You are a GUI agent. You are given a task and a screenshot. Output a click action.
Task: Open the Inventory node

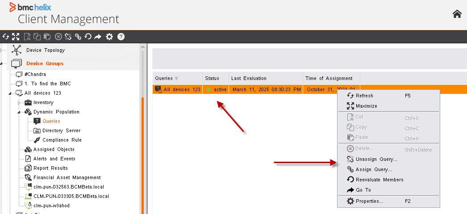click(x=43, y=102)
